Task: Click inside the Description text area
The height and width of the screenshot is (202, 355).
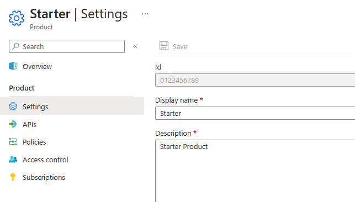Action: 255,171
